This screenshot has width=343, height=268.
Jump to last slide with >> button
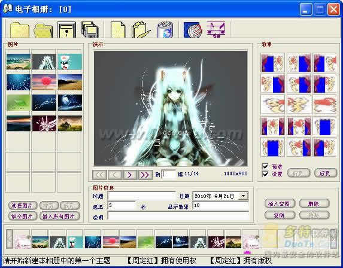[x=145, y=175]
